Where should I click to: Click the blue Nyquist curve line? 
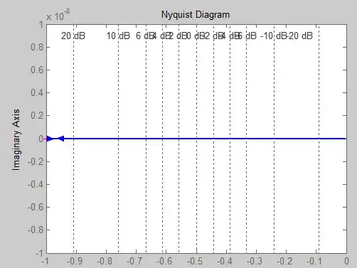tap(204, 139)
